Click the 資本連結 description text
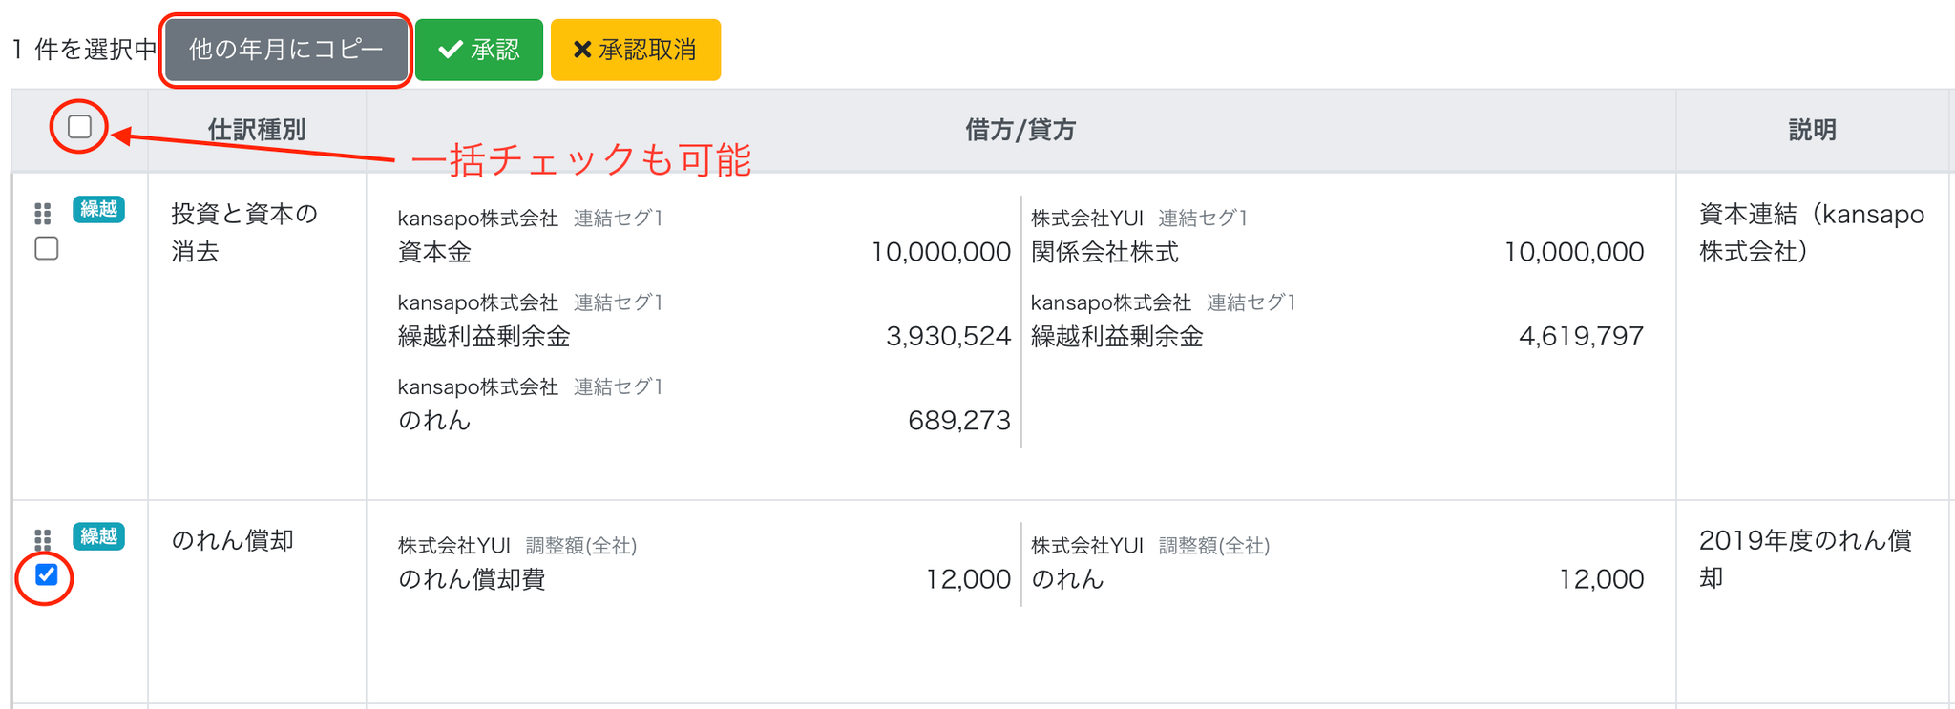The image size is (1955, 709). (x=1810, y=233)
